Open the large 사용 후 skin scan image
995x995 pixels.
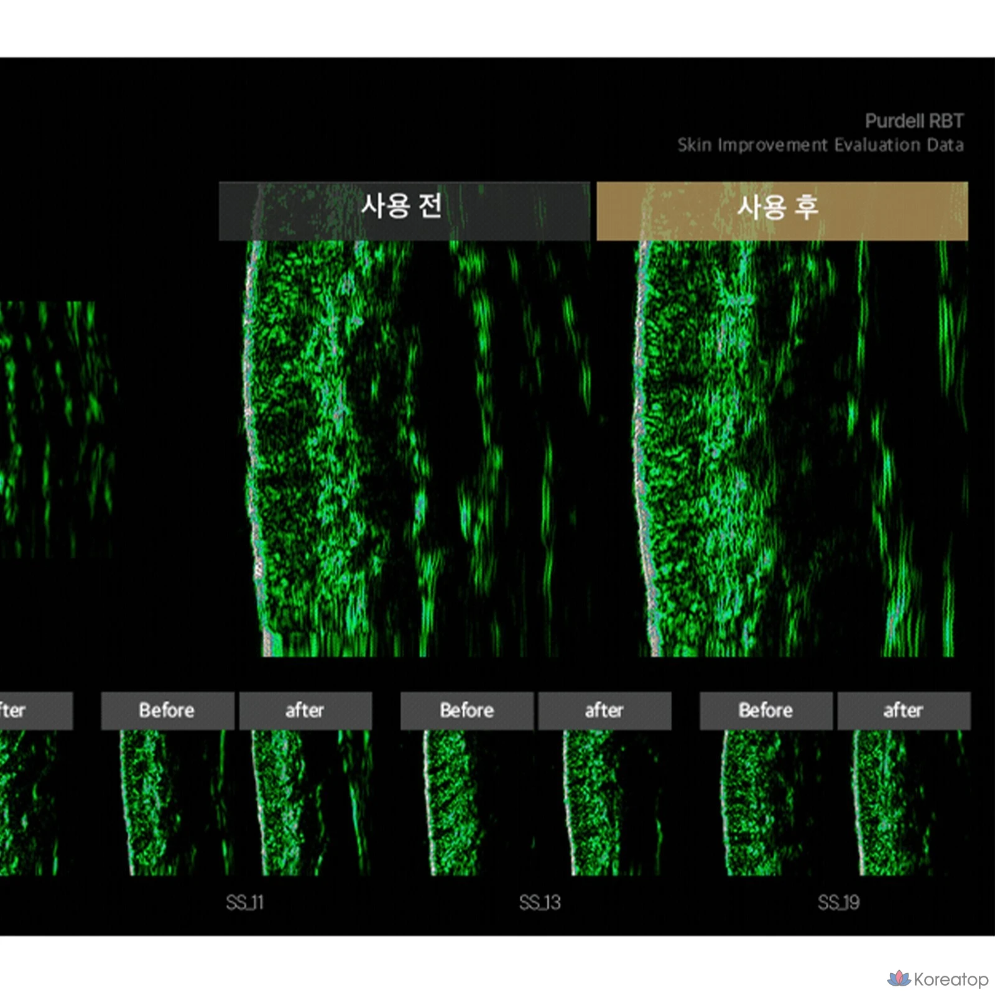point(800,448)
